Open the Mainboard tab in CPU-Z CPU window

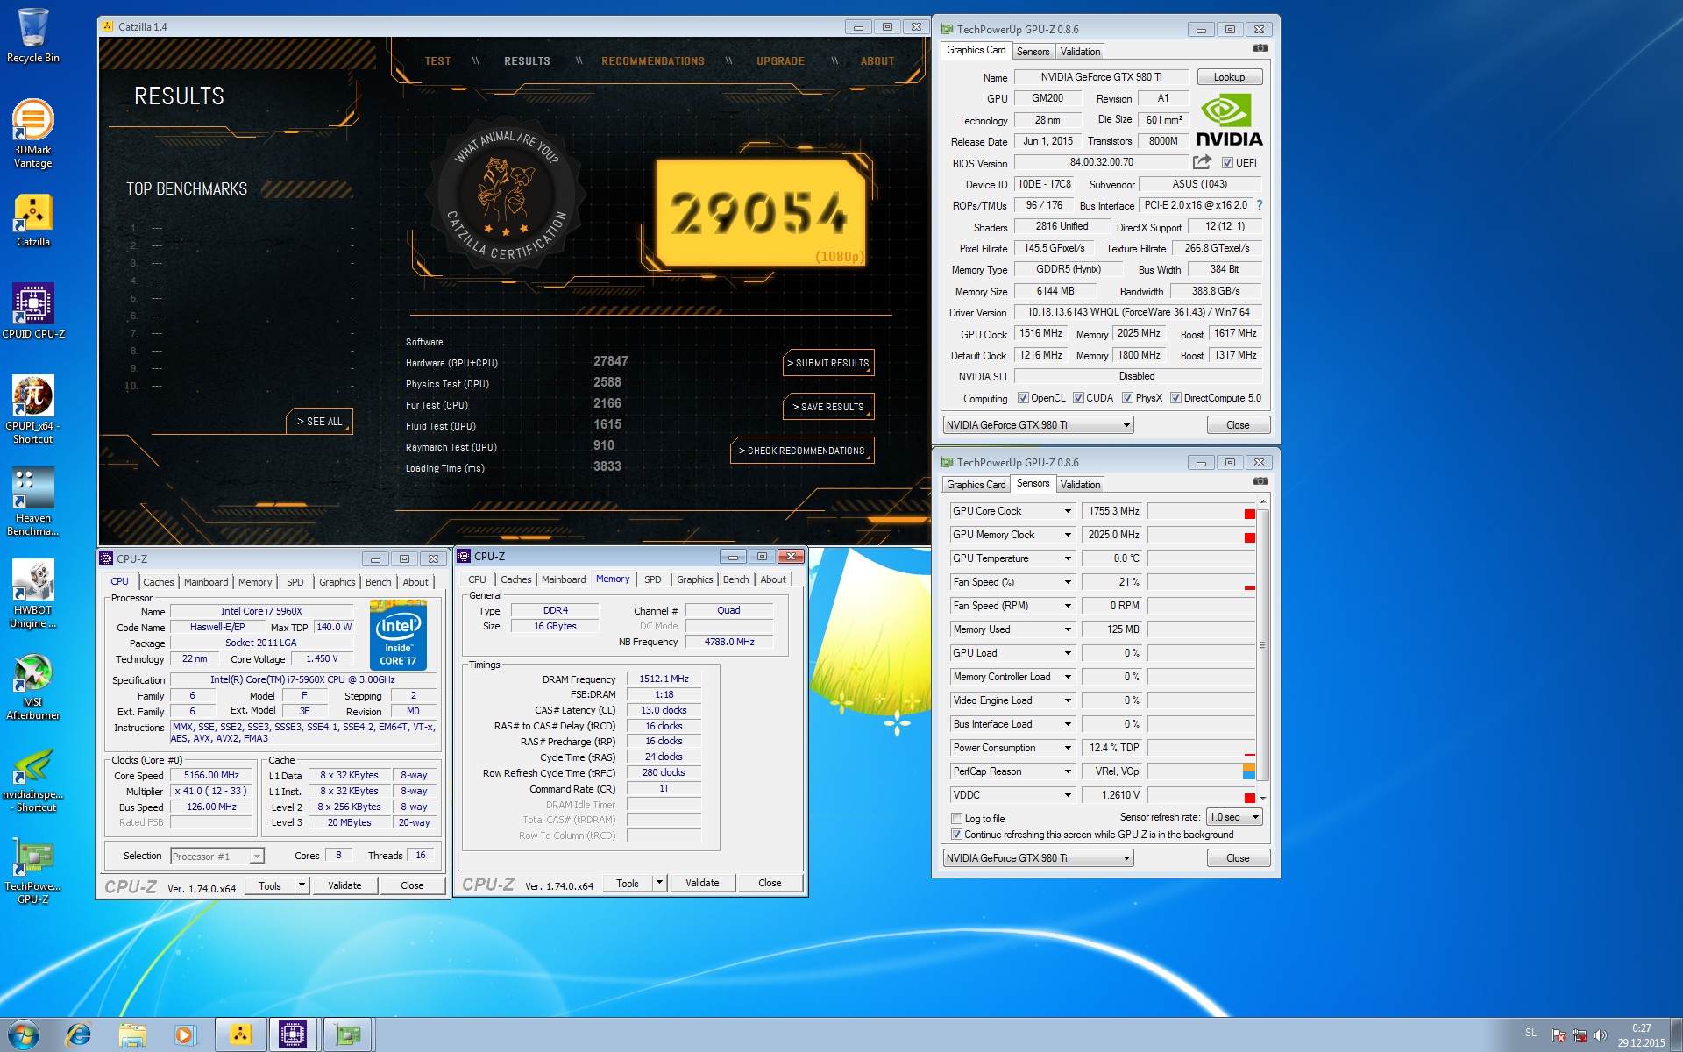pos(206,582)
